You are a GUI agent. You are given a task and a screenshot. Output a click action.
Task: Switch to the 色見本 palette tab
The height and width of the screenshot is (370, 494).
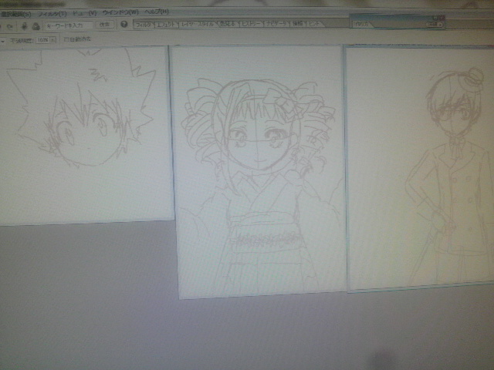[228, 24]
